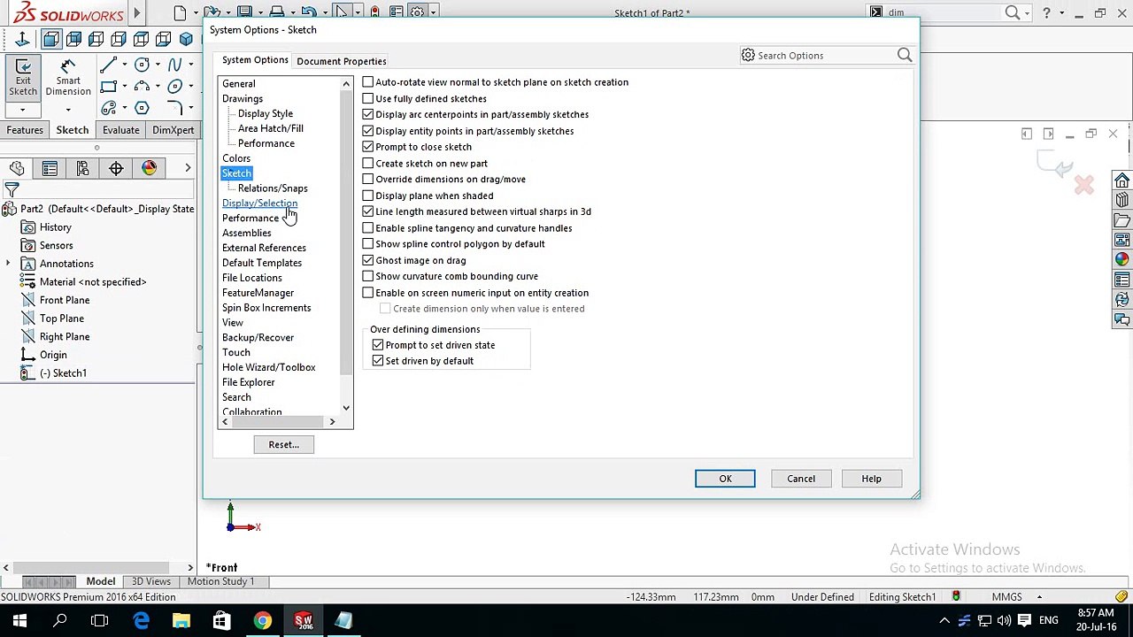The height and width of the screenshot is (637, 1133).
Task: Open the Options gear dropdown arrow
Action: (433, 12)
